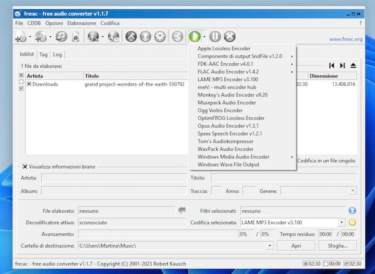Click the Artista column header
This screenshot has width=375, height=274.
[x=54, y=76]
